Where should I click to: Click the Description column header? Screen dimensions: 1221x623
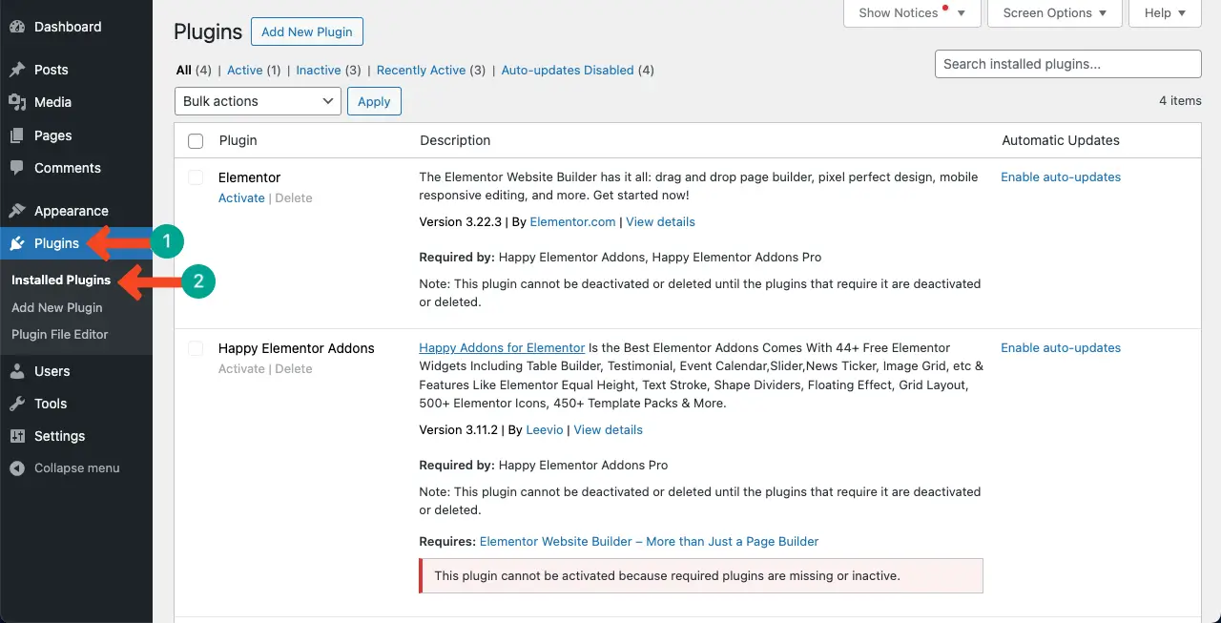pos(455,140)
